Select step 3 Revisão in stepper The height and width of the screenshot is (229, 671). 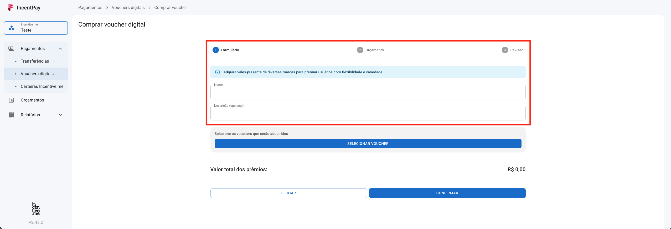click(x=513, y=50)
